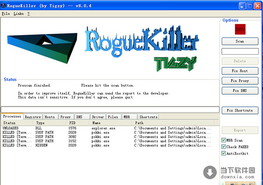
Task: Sort by the Type column header
Action: [50, 123]
